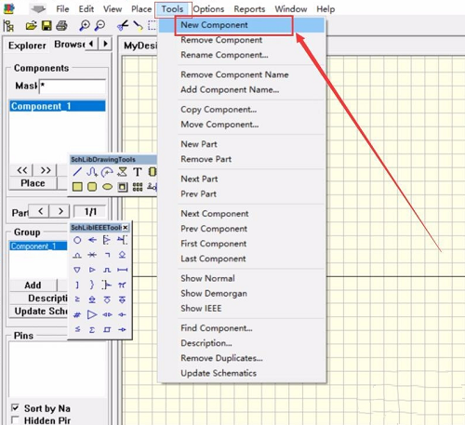This screenshot has width=465, height=425.
Task: Click the printer icon in toolbar
Action: click(61, 25)
